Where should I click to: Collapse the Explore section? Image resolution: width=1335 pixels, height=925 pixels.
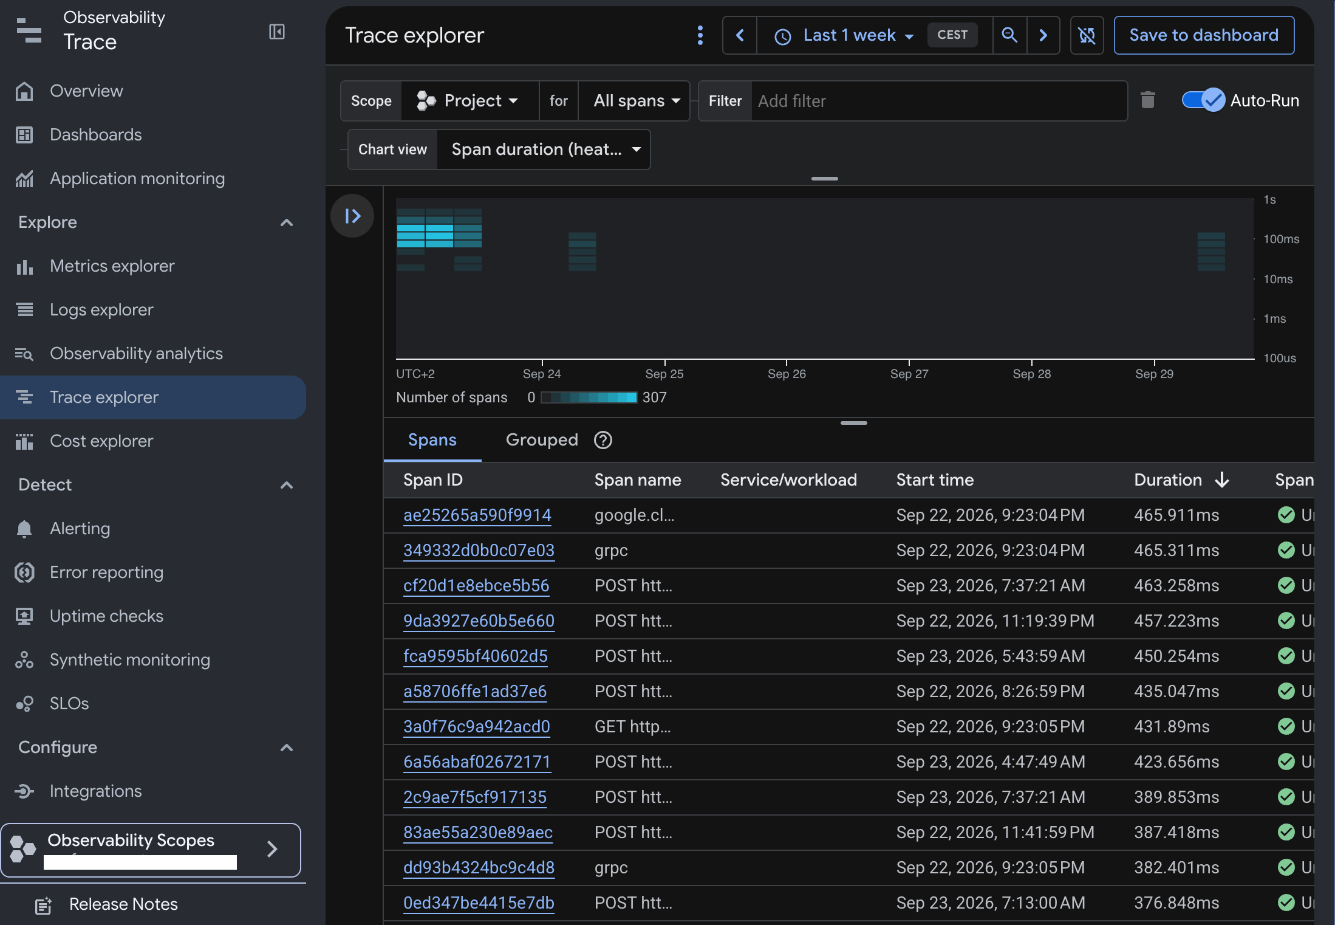(287, 222)
